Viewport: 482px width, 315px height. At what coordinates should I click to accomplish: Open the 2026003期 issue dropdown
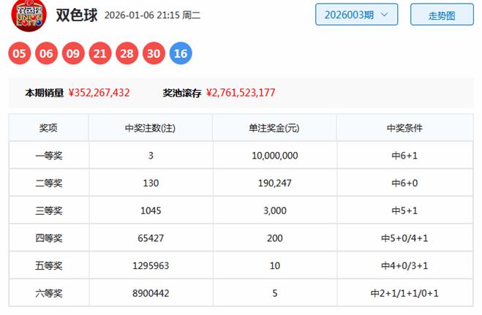click(x=356, y=15)
